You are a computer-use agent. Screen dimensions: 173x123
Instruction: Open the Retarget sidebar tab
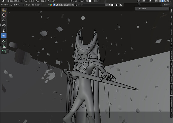pyautogui.click(x=171, y=71)
